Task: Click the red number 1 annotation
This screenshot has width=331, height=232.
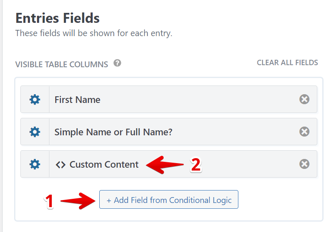Action: click(x=49, y=202)
